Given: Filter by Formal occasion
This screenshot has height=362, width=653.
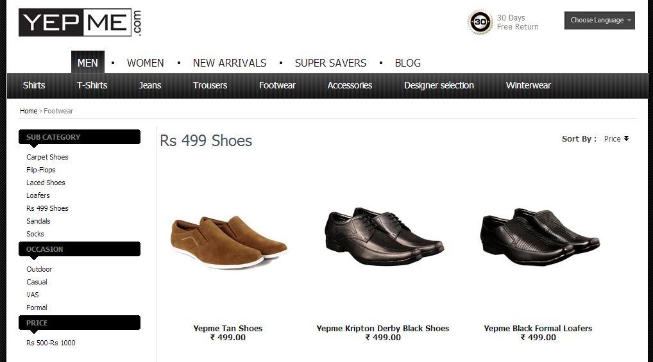Looking at the screenshot, I should point(37,308).
